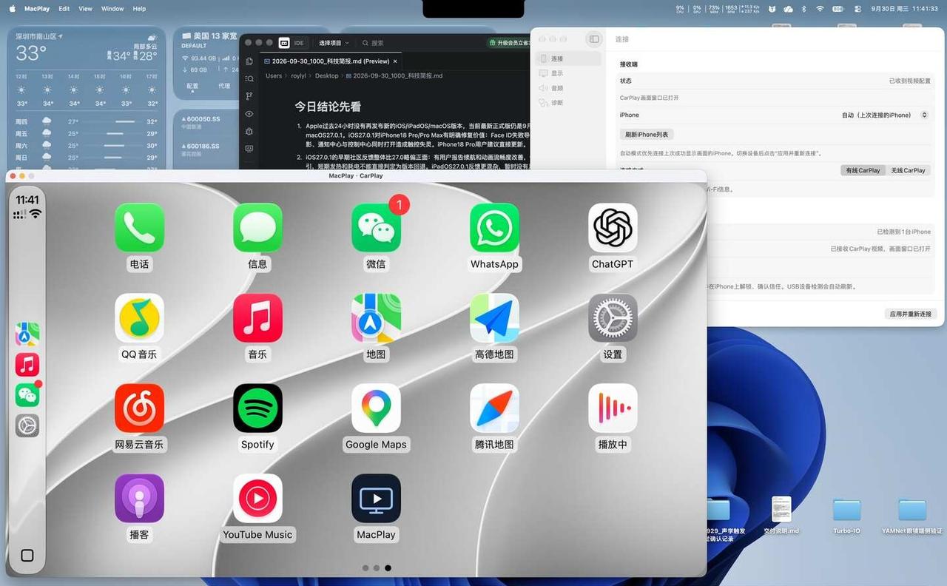Launch Spotify in CarPlay
This screenshot has width=947, height=586.
tap(257, 408)
